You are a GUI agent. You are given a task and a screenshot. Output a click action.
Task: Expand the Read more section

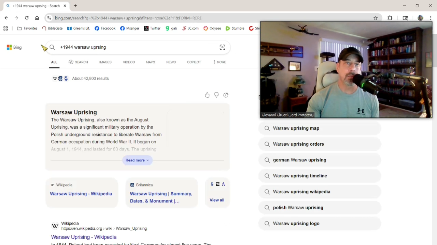[x=137, y=160]
